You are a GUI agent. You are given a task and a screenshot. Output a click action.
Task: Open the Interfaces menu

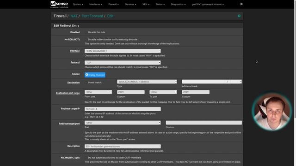(96, 4)
